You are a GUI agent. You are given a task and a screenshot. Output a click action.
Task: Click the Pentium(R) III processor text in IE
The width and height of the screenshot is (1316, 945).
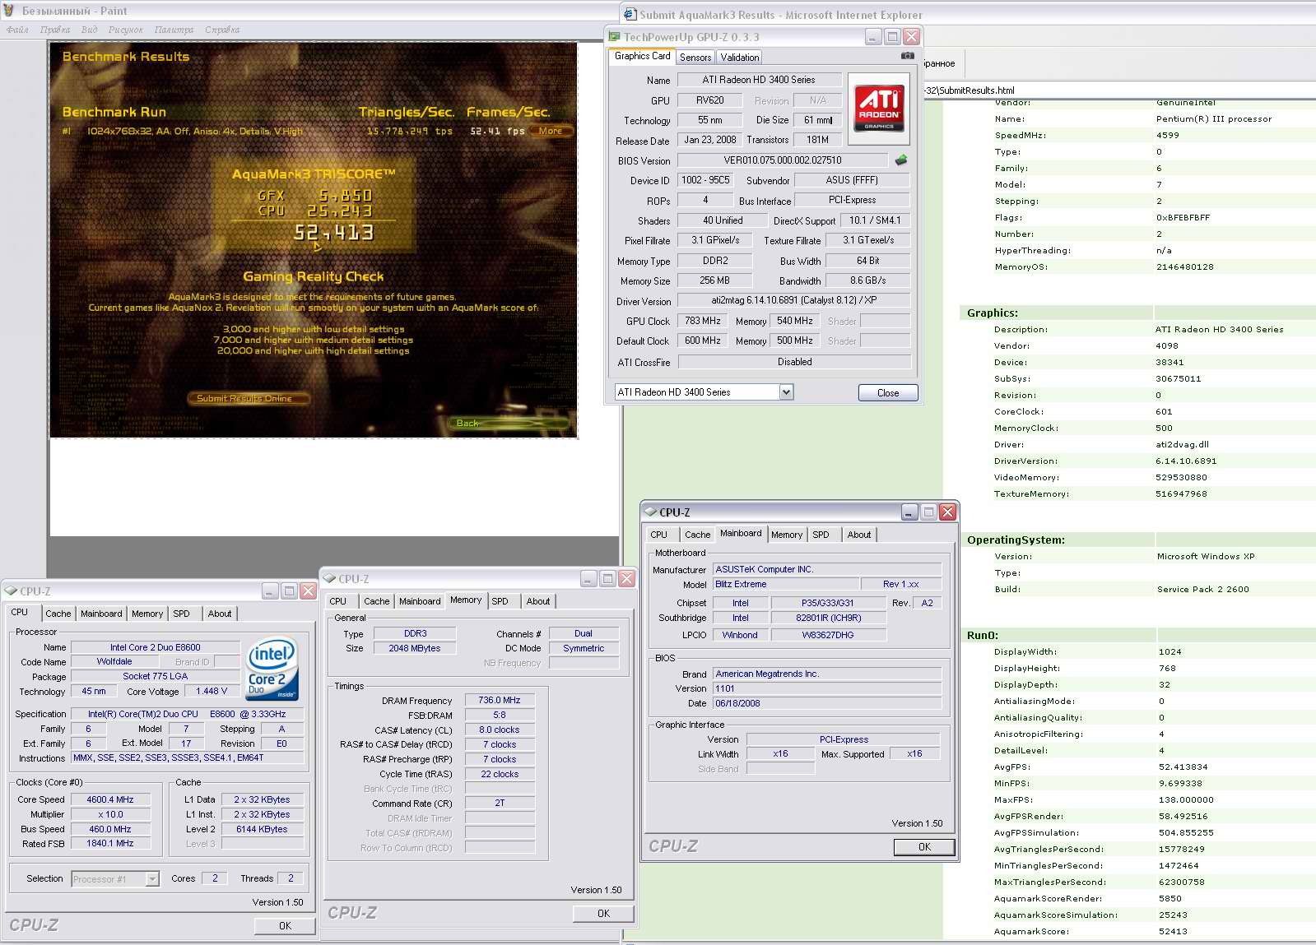point(1214,118)
